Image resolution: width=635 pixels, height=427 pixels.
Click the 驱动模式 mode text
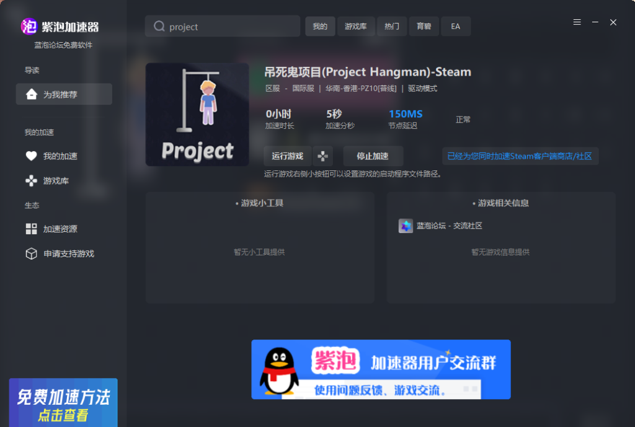pos(422,88)
